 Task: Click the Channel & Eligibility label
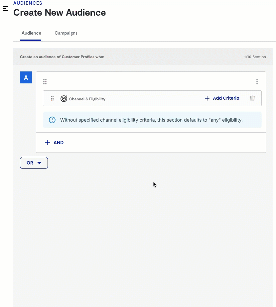pos(87,99)
